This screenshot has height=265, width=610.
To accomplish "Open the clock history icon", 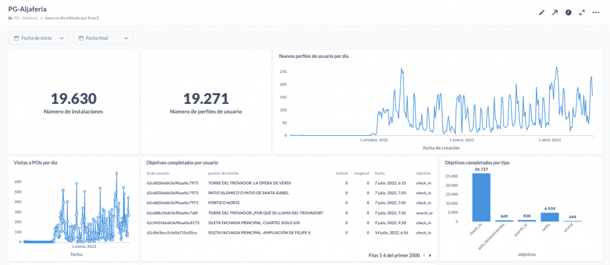I will coord(569,12).
